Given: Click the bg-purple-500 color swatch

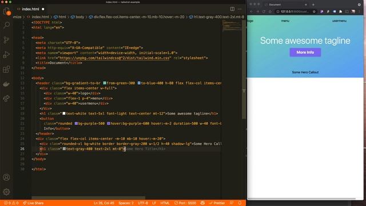Looking at the screenshot, I should coord(76,124).
